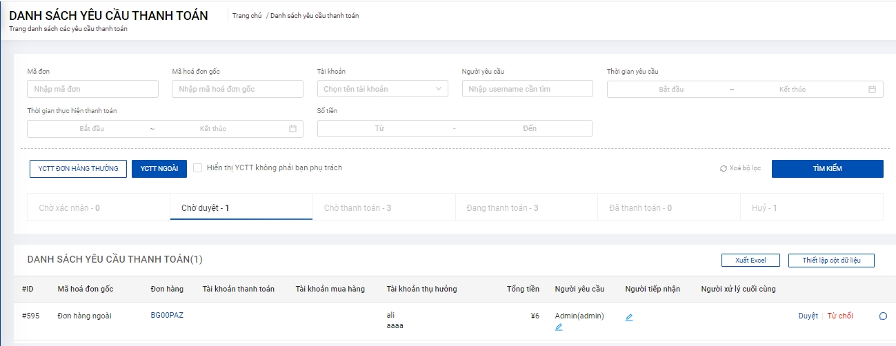Screen dimensions: 896x346
Task: Click Duyệt to approve request #595
Action: point(808,316)
